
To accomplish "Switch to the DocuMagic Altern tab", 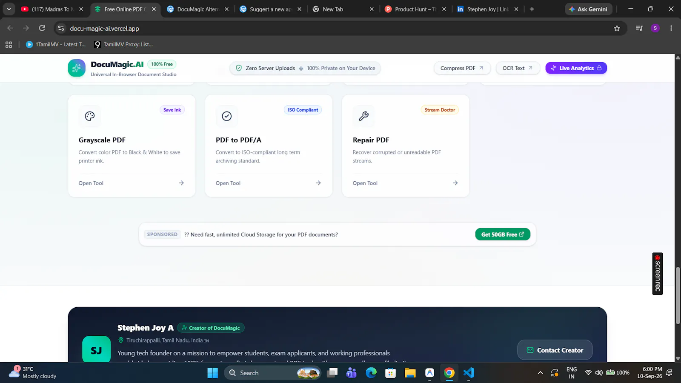I will point(197,9).
